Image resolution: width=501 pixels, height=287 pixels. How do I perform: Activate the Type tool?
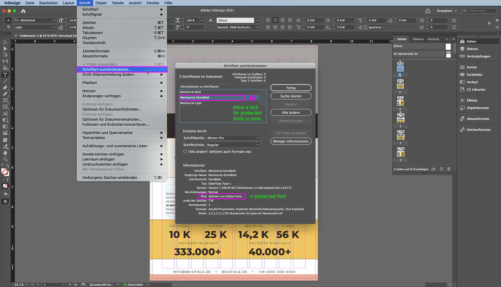point(5,75)
